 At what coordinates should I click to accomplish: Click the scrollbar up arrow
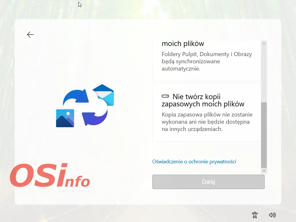click(x=264, y=44)
